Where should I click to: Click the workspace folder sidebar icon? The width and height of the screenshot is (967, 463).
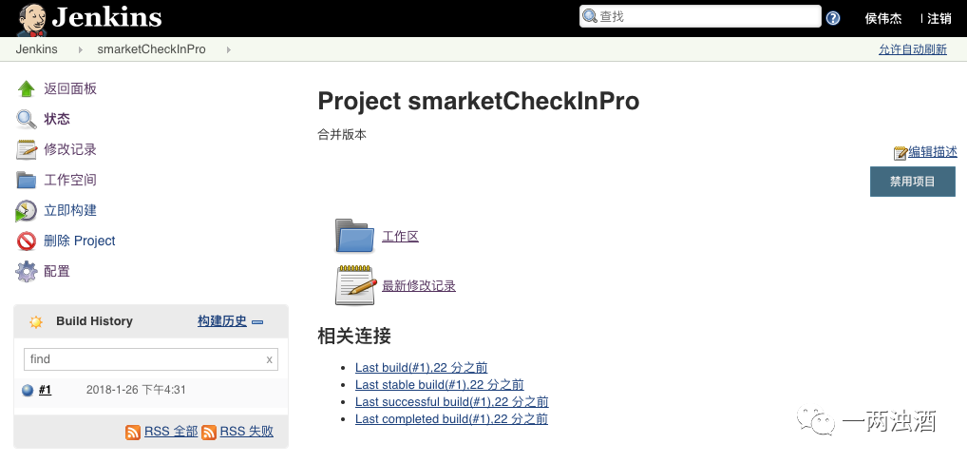coord(27,181)
